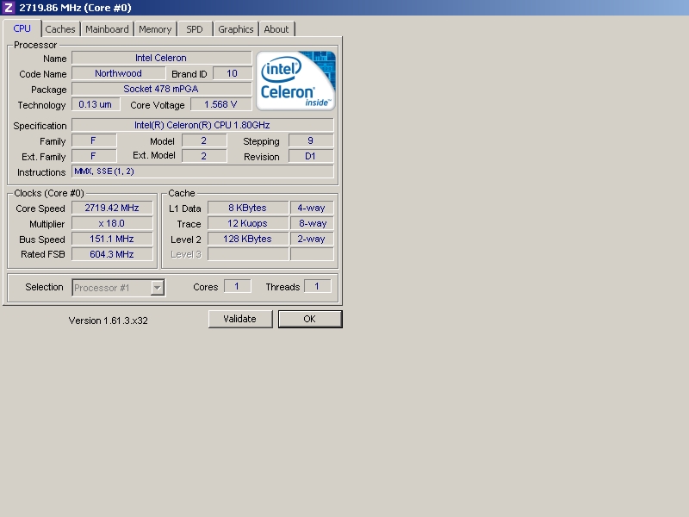Click the Cores value 1

pyautogui.click(x=238, y=286)
